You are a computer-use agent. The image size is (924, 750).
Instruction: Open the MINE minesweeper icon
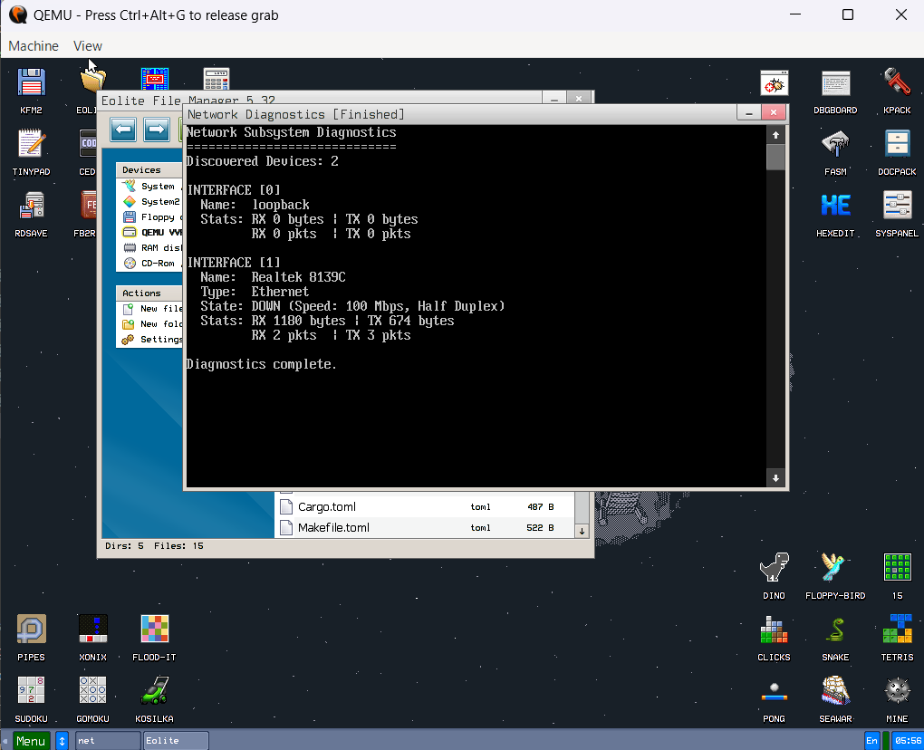897,692
